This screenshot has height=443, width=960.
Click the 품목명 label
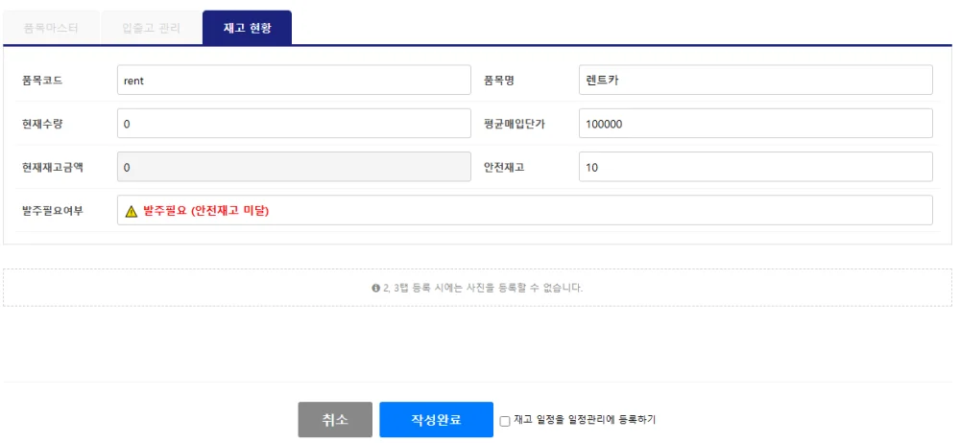click(499, 81)
